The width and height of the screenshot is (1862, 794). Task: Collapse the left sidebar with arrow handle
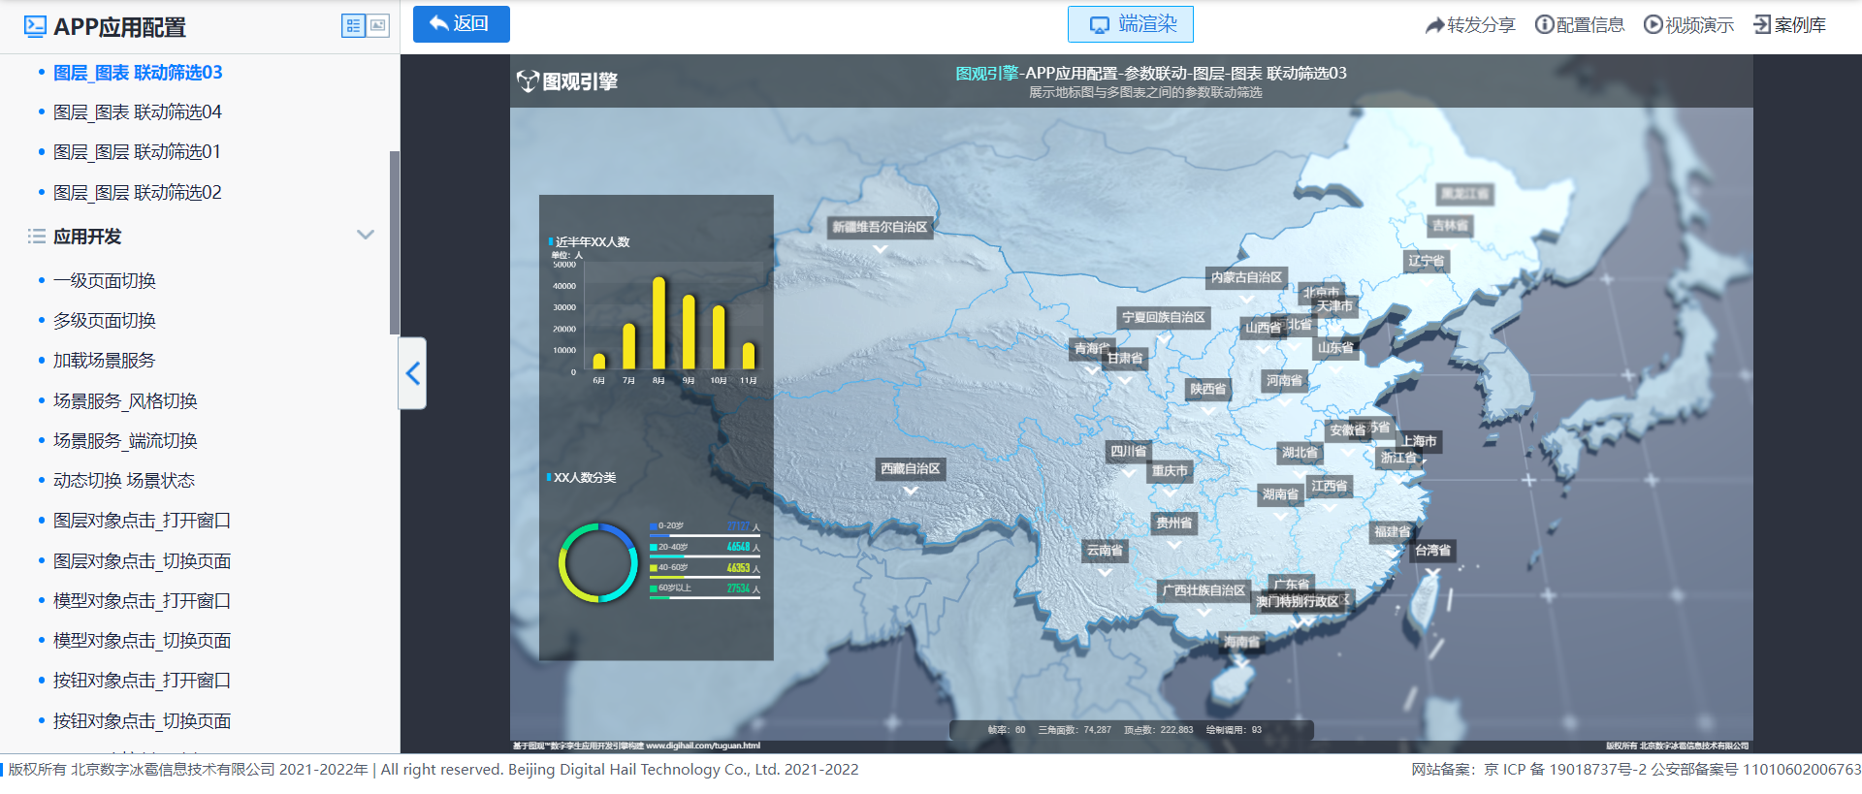(413, 373)
